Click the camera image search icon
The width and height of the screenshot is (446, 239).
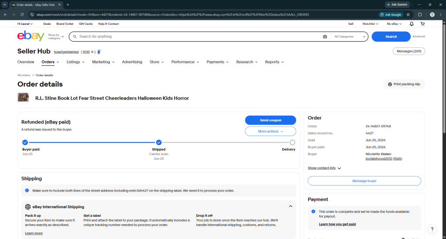[325, 37]
